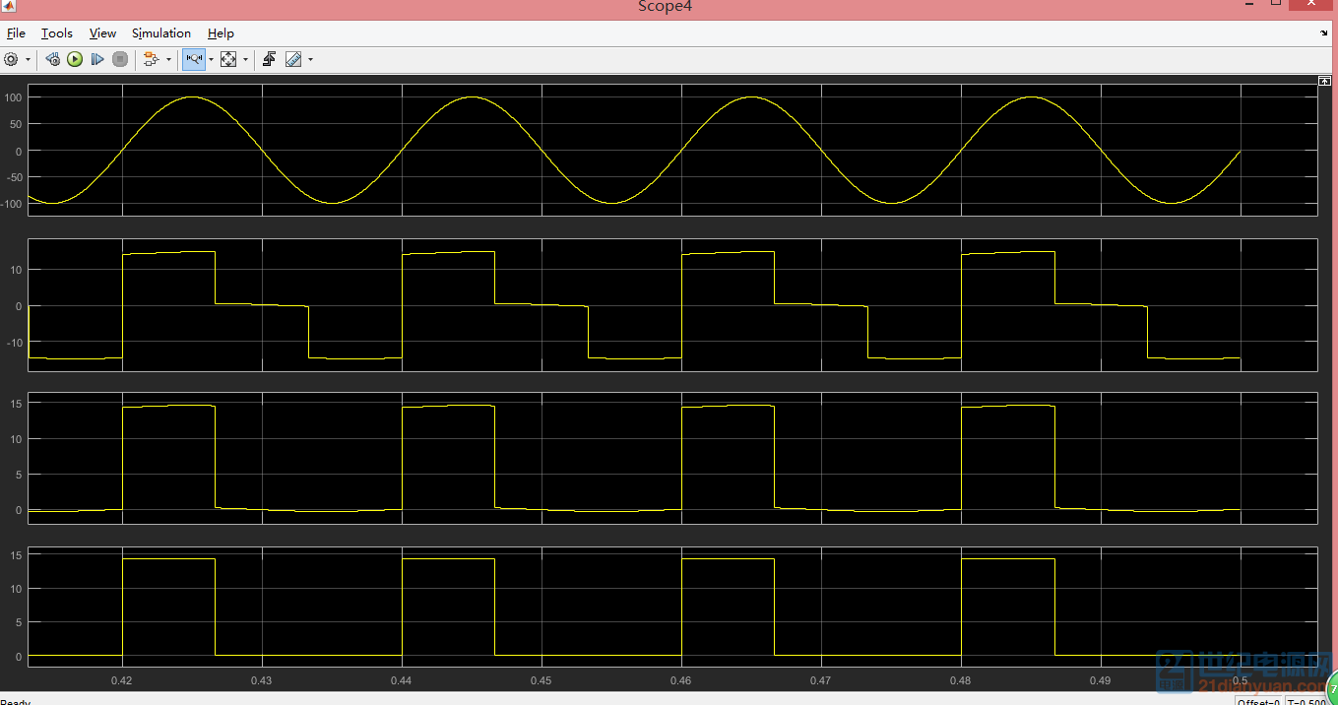Viewport: 1338px width, 705px height.
Task: Open the cursor measurements ruler icon
Action: pyautogui.click(x=293, y=59)
